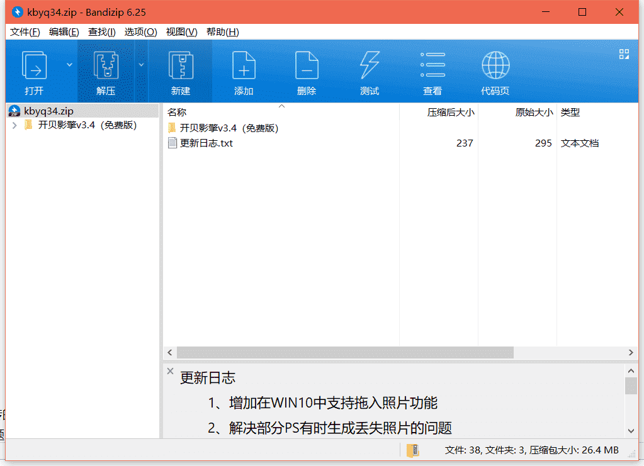
Task: Click preview pane scroll up arrow
Action: pyautogui.click(x=631, y=370)
